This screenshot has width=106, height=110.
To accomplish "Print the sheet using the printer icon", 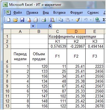I will click(x=44, y=20).
